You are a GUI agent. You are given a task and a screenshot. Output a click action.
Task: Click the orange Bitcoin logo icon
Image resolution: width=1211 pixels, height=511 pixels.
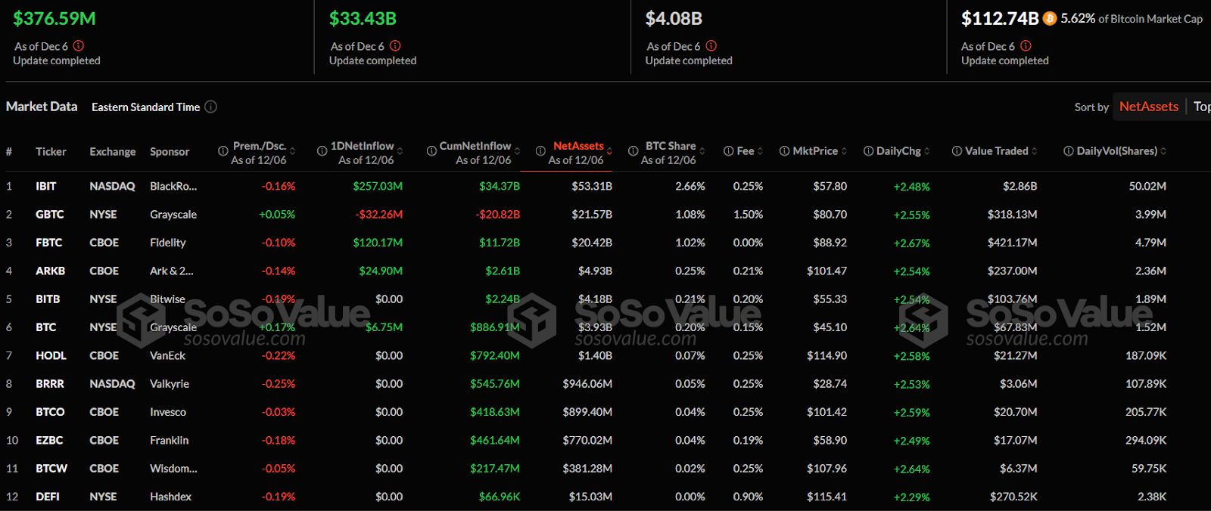1049,19
